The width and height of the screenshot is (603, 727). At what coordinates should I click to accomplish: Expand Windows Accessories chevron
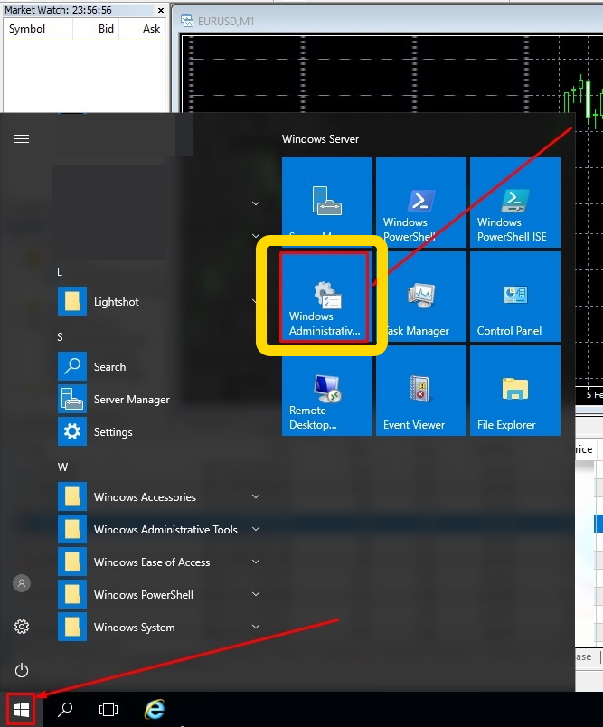[x=255, y=496]
